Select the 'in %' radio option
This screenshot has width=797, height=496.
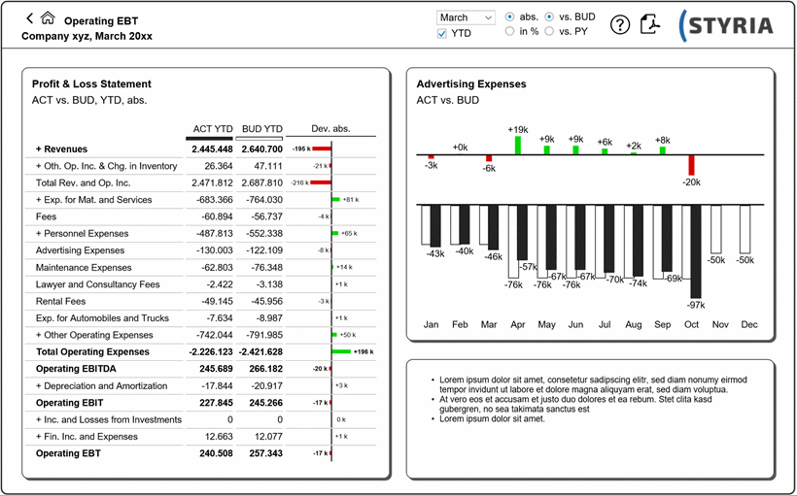point(510,32)
